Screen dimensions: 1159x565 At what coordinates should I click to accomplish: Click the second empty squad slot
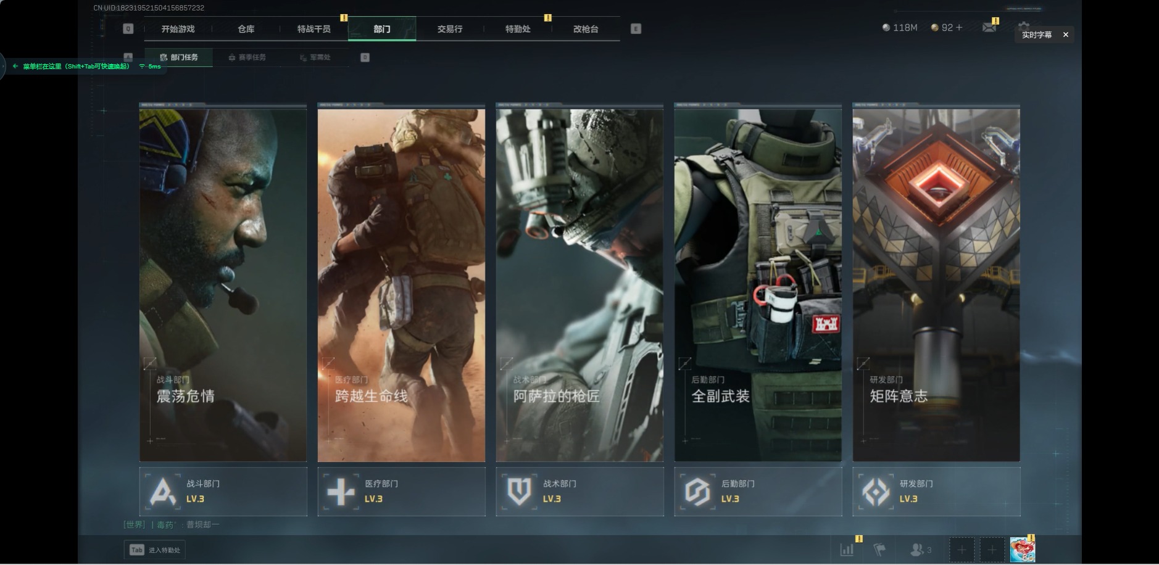tap(992, 549)
